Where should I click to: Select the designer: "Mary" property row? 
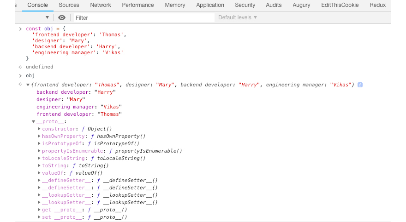(60, 99)
